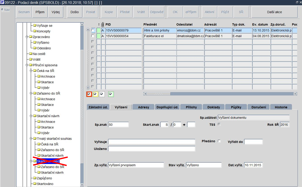
Task: Click the Vyřízeno folder icon
Action: 35,43
